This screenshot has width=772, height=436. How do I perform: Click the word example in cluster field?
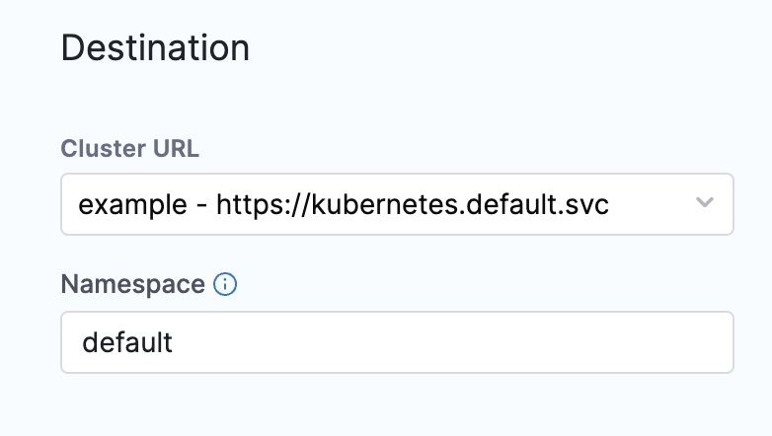[x=132, y=205]
